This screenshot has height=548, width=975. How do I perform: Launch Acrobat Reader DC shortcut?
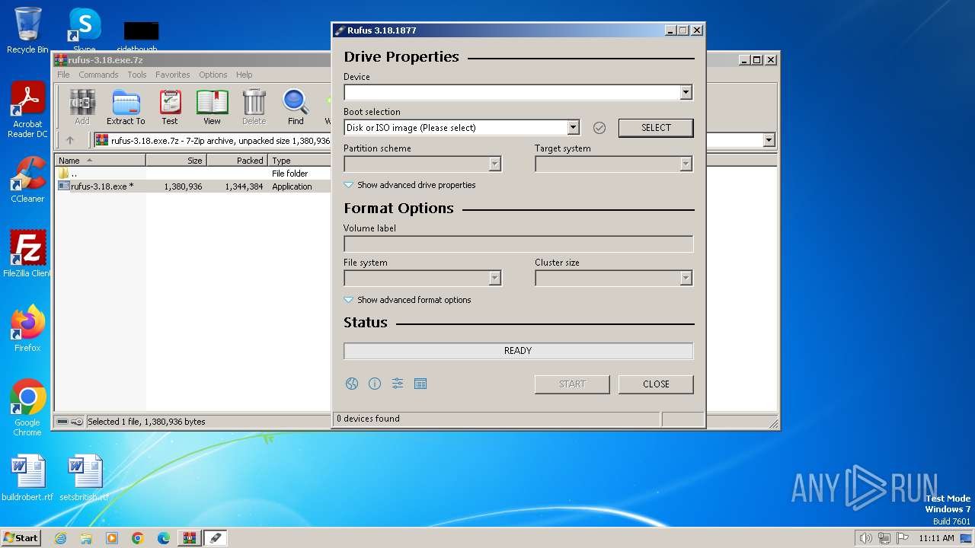(27, 110)
